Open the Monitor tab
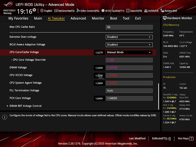196x147 pixels. pyautogui.click(x=98, y=18)
